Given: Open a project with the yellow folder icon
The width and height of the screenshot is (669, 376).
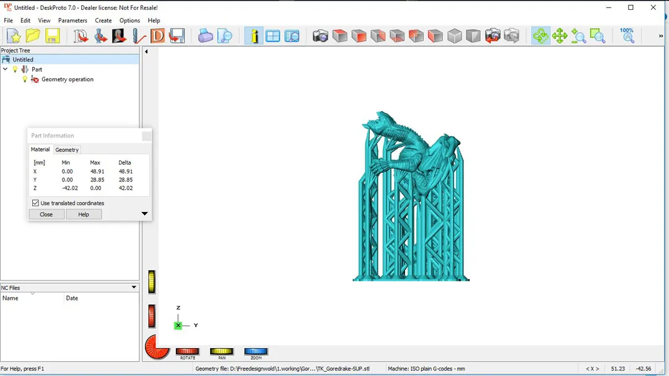Looking at the screenshot, I should (x=33, y=36).
